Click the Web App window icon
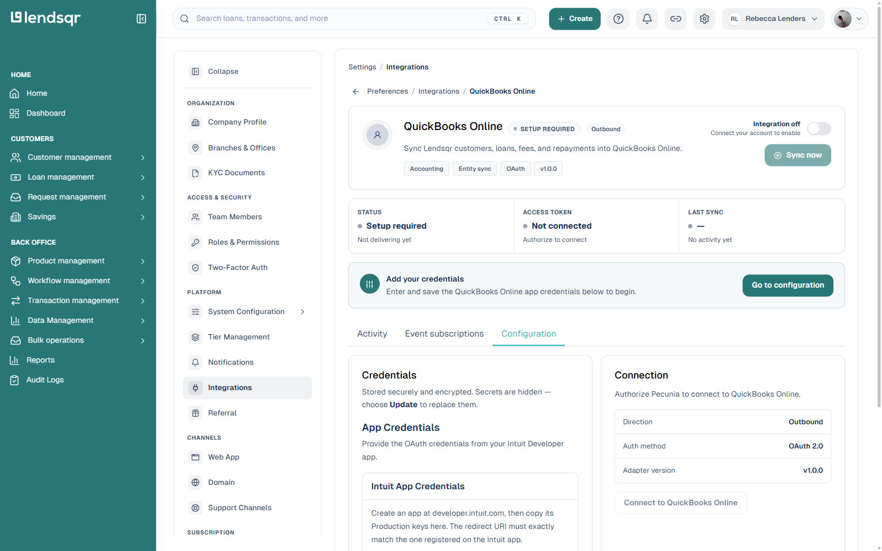 [x=196, y=457]
